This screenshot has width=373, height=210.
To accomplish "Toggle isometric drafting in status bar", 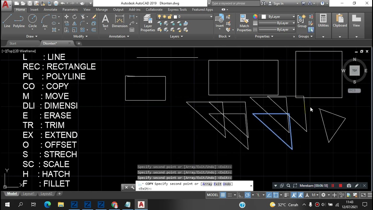I will pyautogui.click(x=258, y=195).
